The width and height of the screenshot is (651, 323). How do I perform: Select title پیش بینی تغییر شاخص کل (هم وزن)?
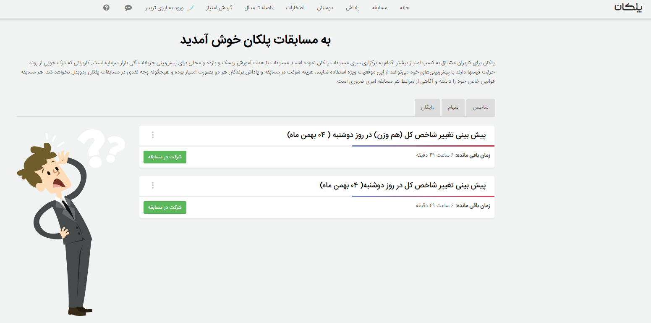point(387,135)
